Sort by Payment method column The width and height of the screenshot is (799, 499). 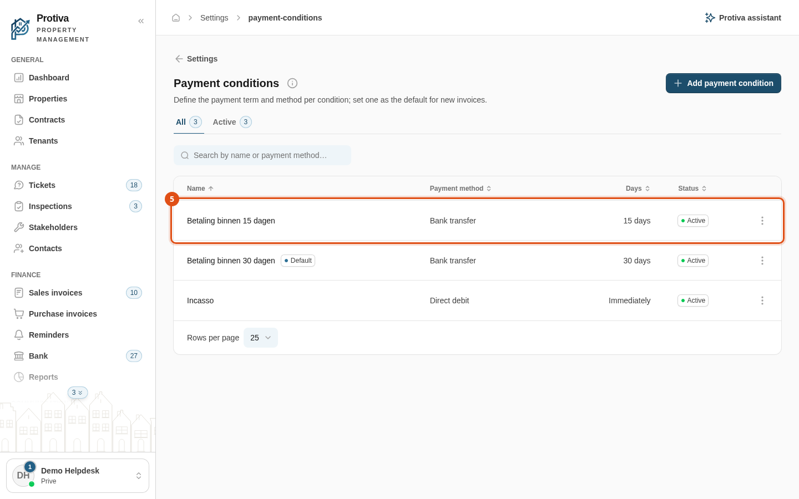click(461, 189)
